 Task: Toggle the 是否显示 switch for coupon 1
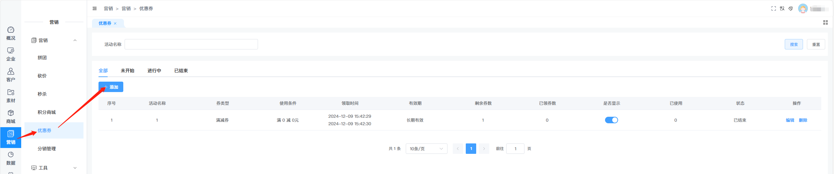click(611, 120)
